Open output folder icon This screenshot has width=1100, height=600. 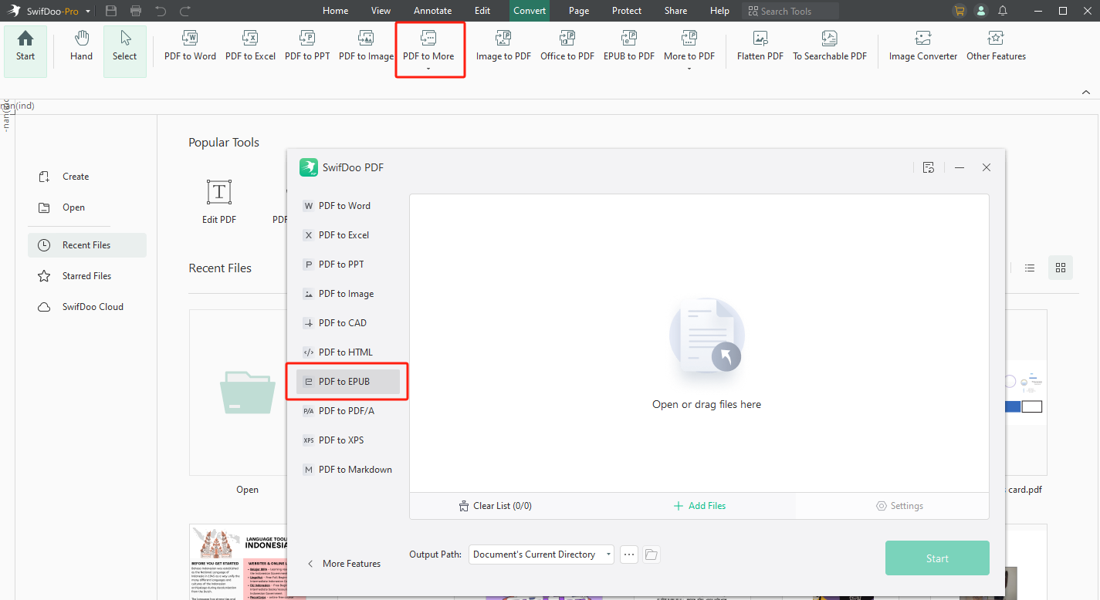651,554
